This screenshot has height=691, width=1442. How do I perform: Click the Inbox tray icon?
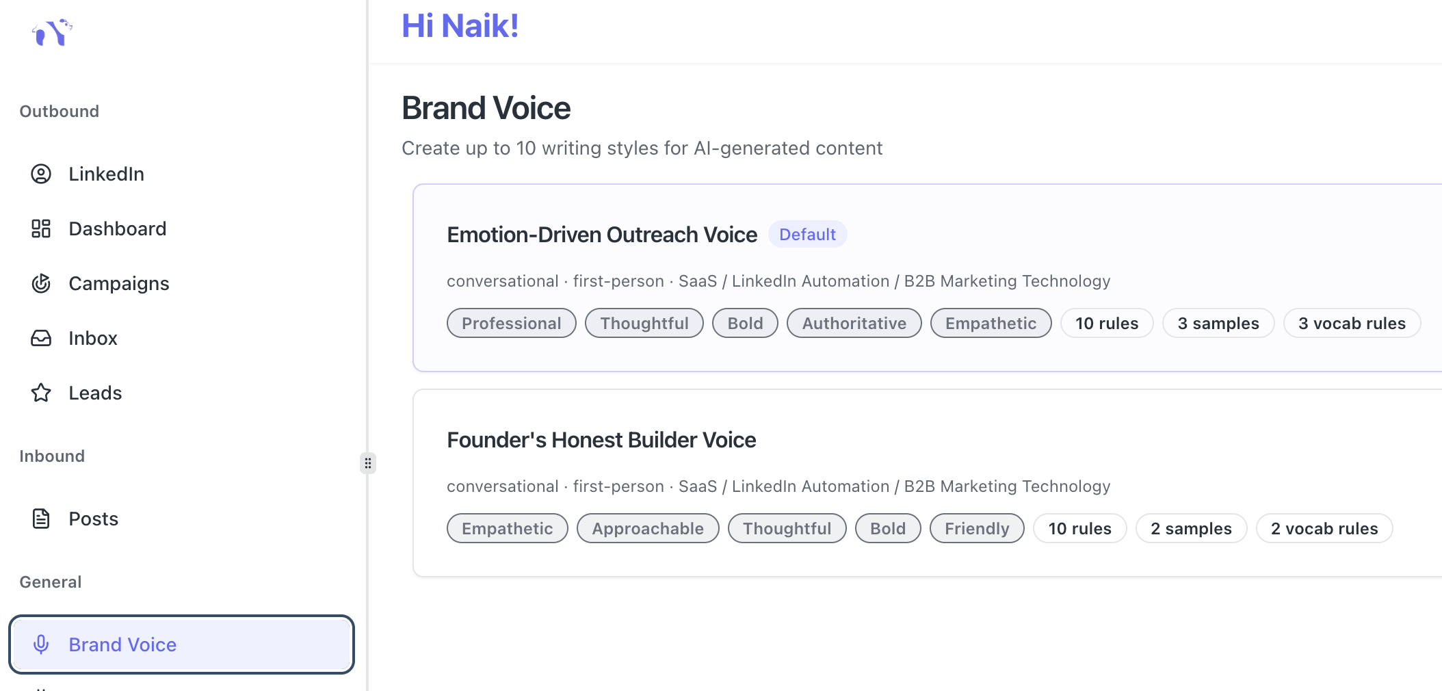41,338
